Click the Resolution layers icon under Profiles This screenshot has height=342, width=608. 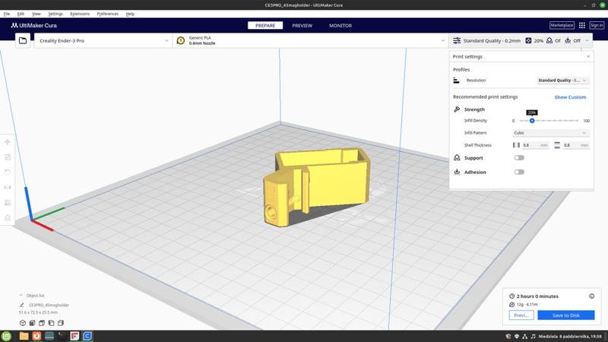(457, 81)
